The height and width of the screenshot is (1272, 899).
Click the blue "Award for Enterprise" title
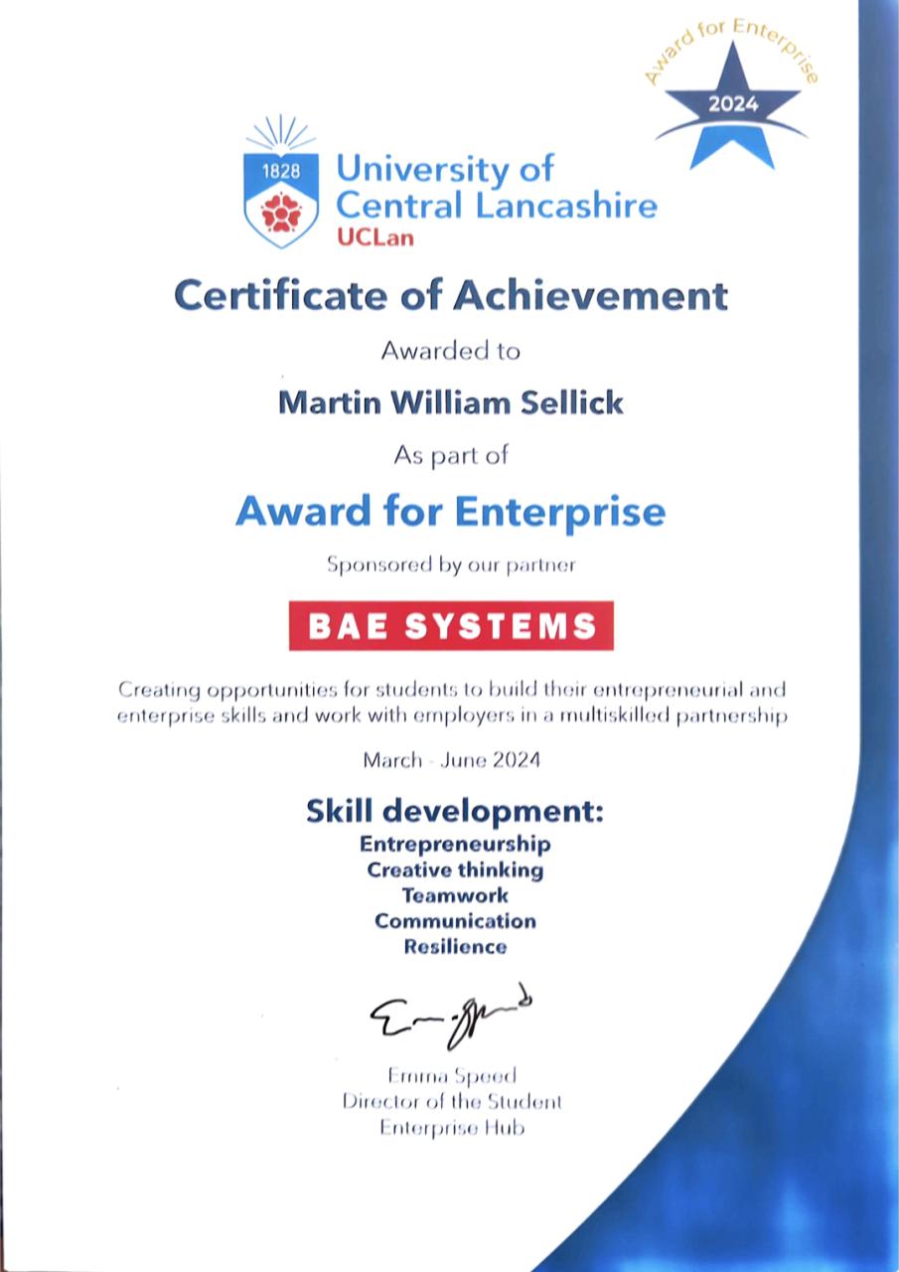(450, 512)
